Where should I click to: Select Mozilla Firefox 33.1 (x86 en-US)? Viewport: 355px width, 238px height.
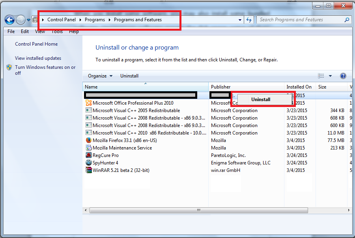click(125, 140)
